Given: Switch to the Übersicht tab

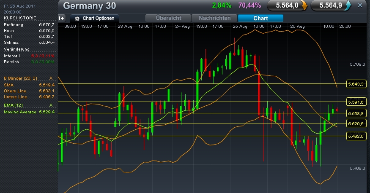Looking at the screenshot, I should pyautogui.click(x=168, y=18).
